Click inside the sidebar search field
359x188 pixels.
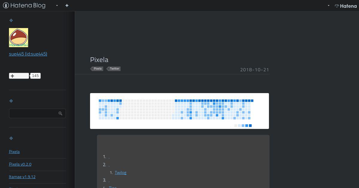pos(33,113)
